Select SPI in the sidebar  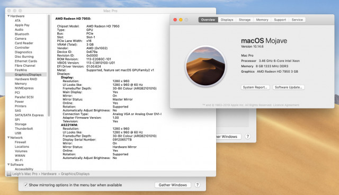[x=17, y=120]
